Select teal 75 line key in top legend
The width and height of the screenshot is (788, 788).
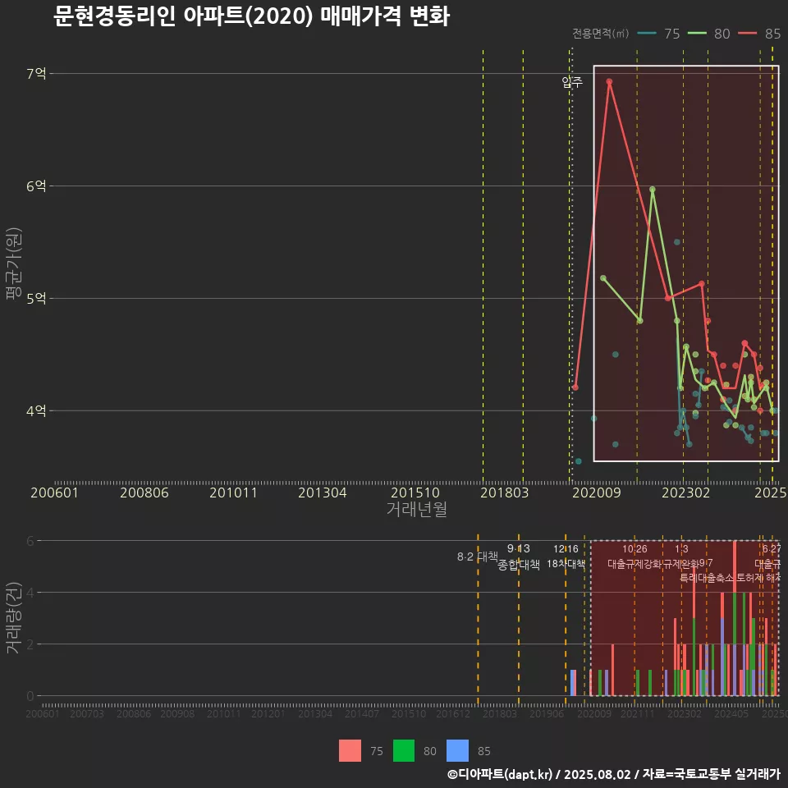pyautogui.click(x=647, y=34)
